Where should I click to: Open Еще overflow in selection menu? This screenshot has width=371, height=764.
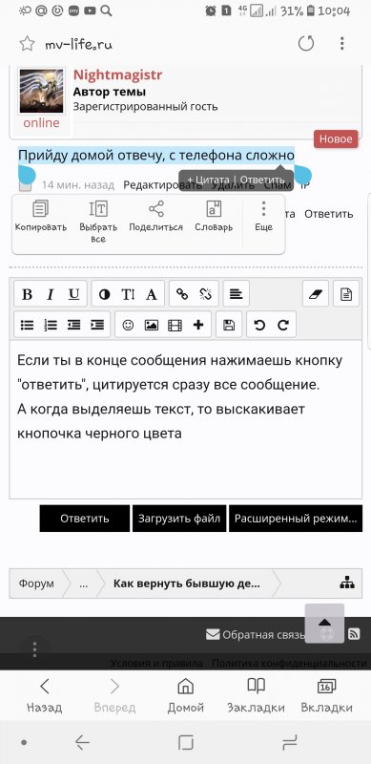click(x=263, y=216)
